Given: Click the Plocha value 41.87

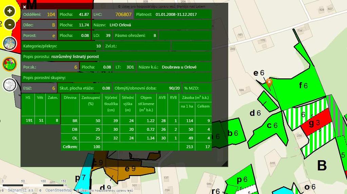Looking at the screenshot, I should pos(84,15).
